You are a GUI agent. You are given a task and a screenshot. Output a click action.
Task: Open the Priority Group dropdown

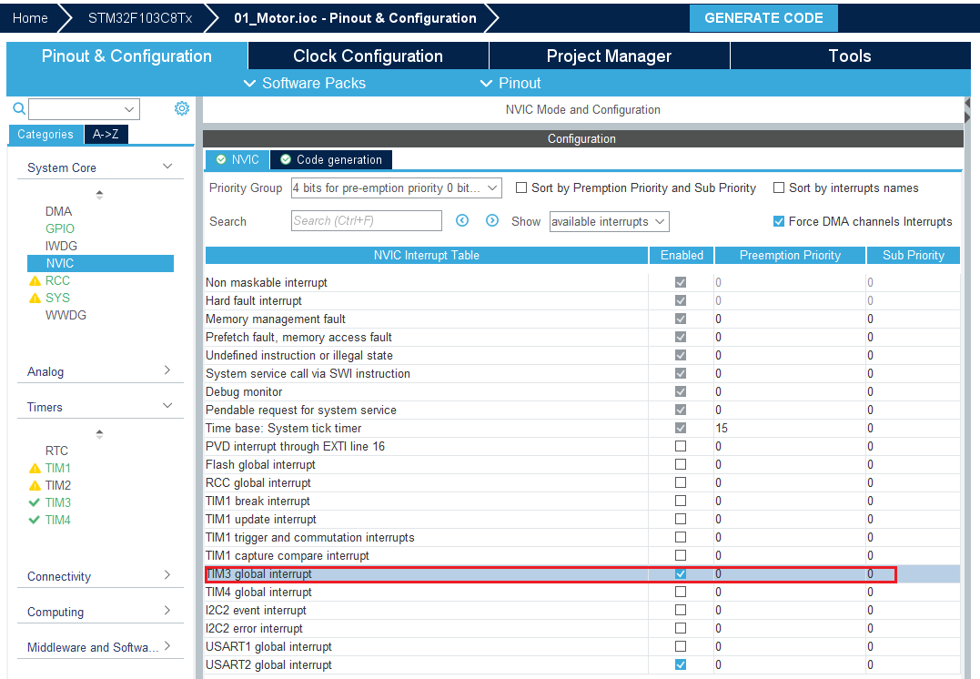[x=396, y=188]
